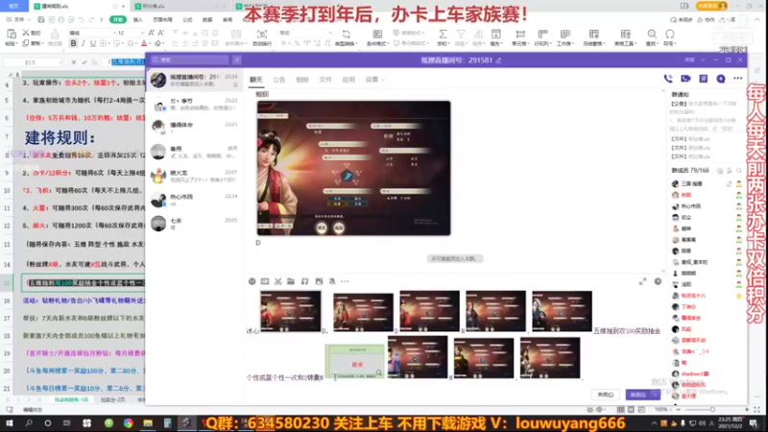The image size is (768, 432).
Task: Click the search icon in group members header
Action: 739,171
